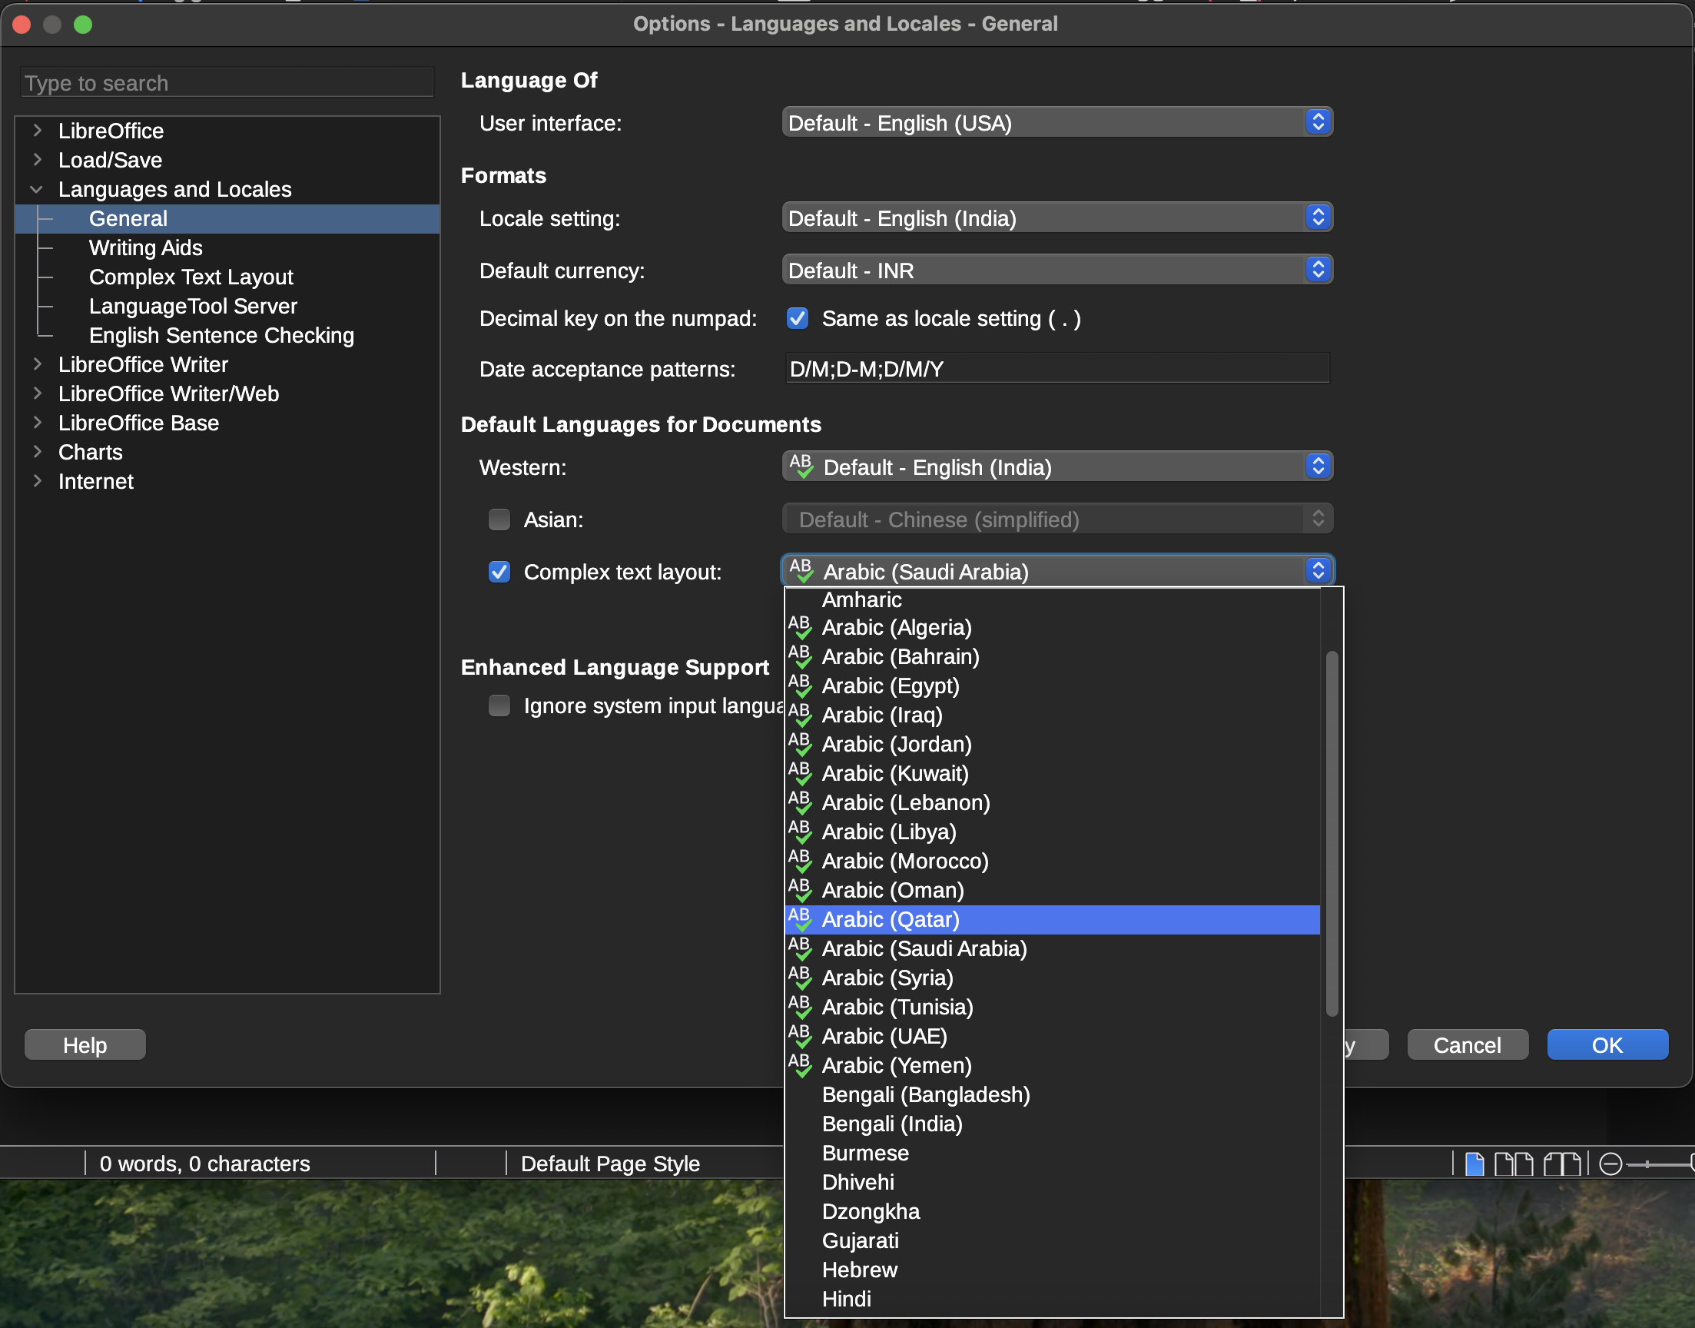Click zoom out minus icon in status bar
This screenshot has width=1695, height=1328.
pos(1610,1164)
